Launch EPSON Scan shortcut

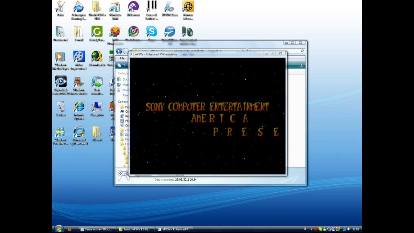pyautogui.click(x=169, y=9)
